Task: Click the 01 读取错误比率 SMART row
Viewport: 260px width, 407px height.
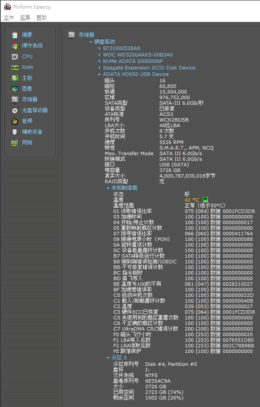Action: coord(184,211)
